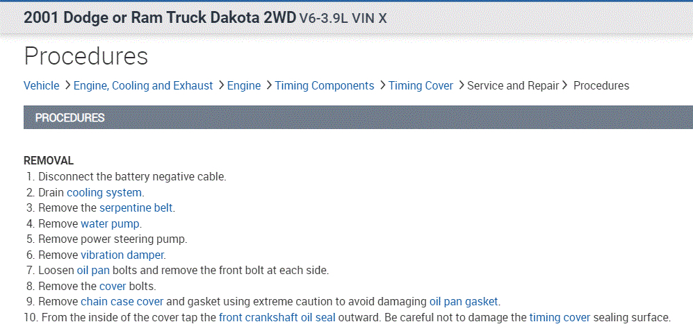Click the chevron before Timing Cover breadcrumb

click(x=382, y=86)
